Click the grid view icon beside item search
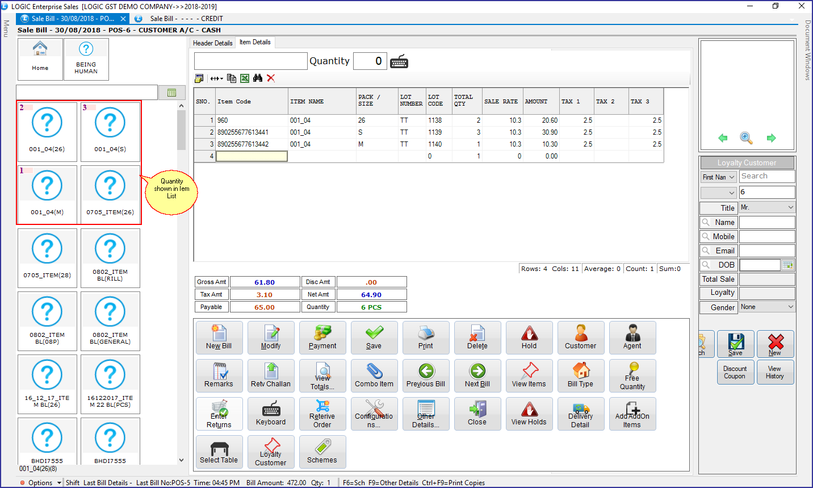 pos(171,93)
